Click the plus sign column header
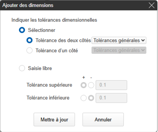The height and width of the screenshot is (132, 158). point(84,78)
